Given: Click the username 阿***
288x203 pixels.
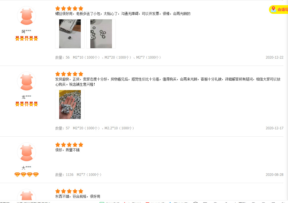Looking at the screenshot, I should 27,31.
